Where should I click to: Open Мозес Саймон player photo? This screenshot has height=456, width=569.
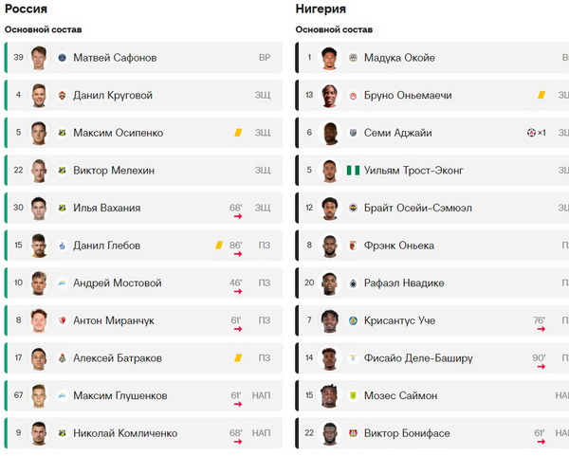point(329,395)
